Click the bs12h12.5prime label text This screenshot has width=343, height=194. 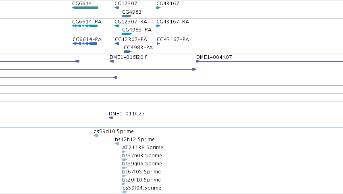click(135, 140)
